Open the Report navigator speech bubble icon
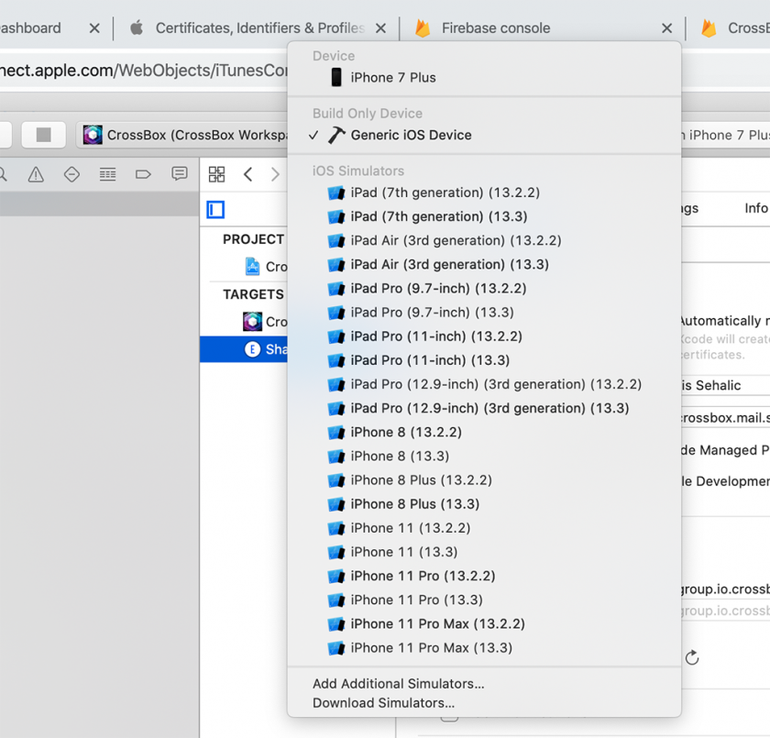The height and width of the screenshot is (738, 770). pyautogui.click(x=180, y=174)
